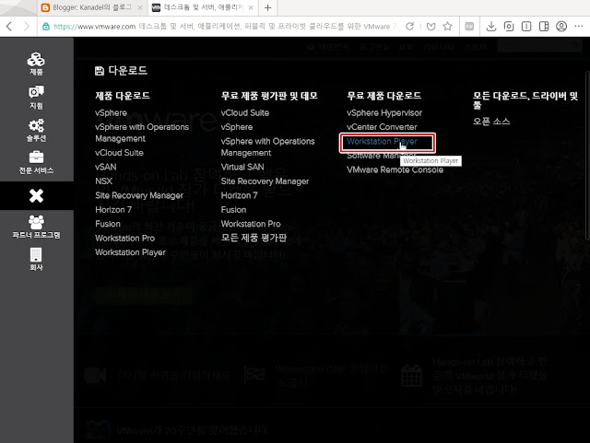Open the browser sidebar panel icon
Viewport: 590px width, 443px height.
point(544,27)
